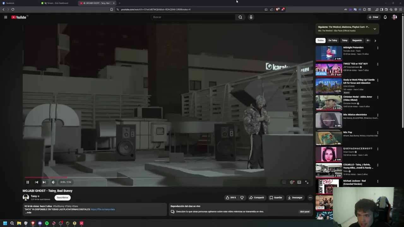Open Brave Shields lion icon

tap(277, 9)
